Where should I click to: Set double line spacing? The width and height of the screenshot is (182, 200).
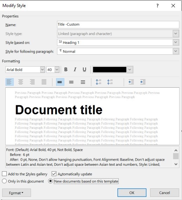pos(83,82)
